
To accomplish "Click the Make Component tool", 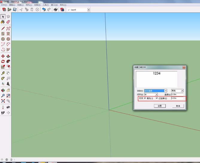I will click(x=8, y=16).
